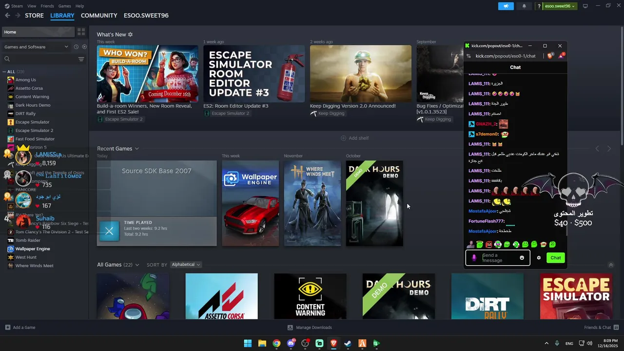Open the Build-a-room Winners news card
The width and height of the screenshot is (624, 351).
click(147, 74)
